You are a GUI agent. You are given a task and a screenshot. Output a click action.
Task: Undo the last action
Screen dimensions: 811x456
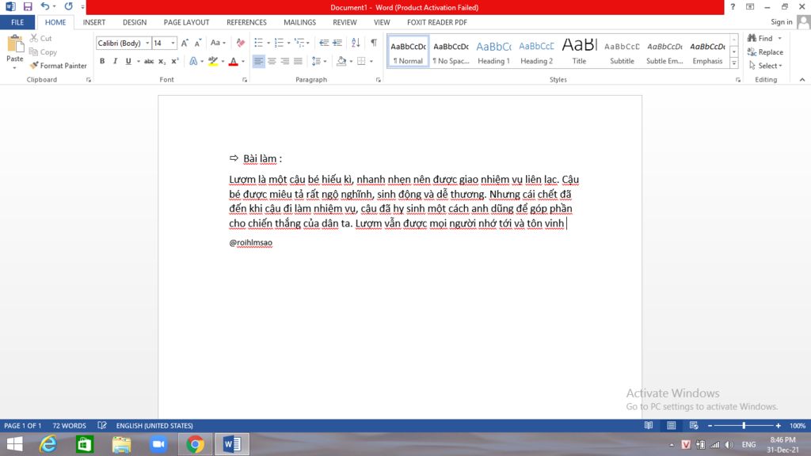coord(45,6)
